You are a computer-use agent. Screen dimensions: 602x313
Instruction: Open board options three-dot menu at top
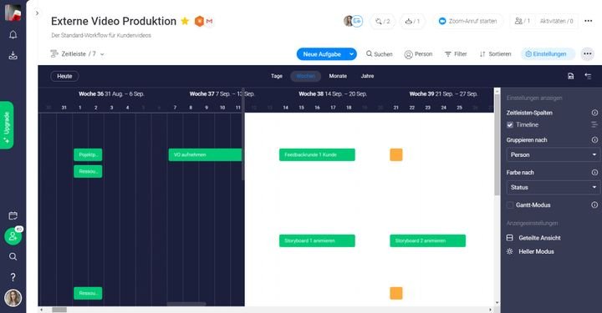click(588, 21)
